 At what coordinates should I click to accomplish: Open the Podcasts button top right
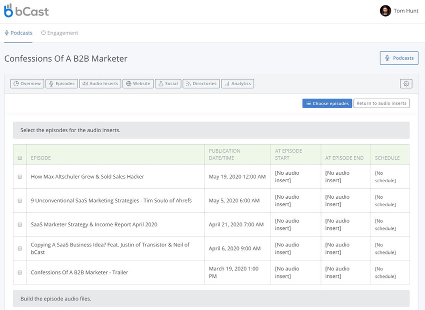pyautogui.click(x=399, y=58)
